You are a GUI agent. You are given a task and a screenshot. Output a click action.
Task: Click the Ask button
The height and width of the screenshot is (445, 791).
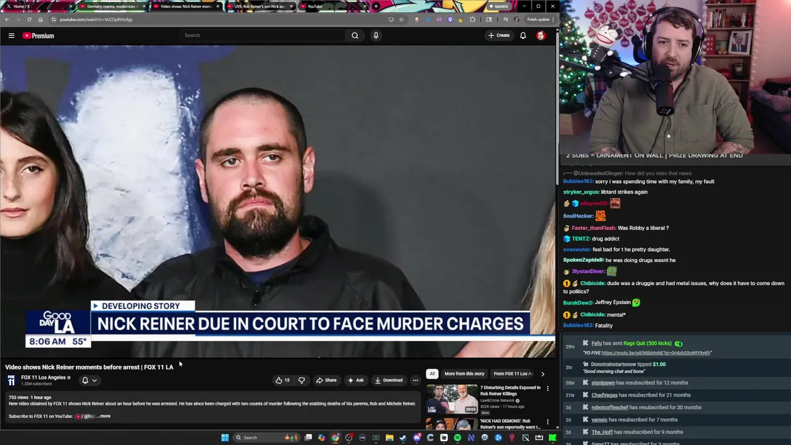pyautogui.click(x=355, y=380)
